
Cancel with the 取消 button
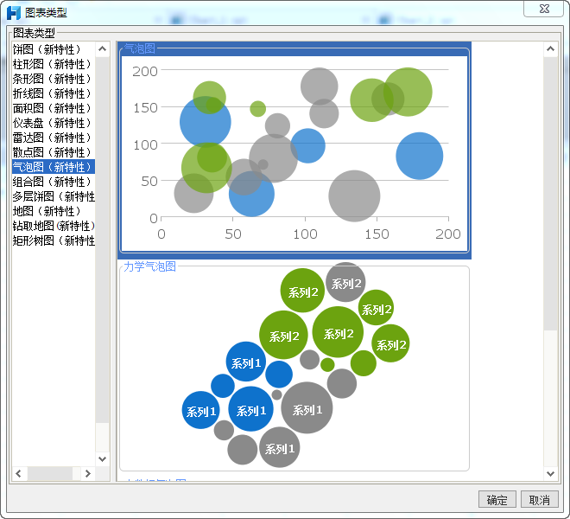click(x=540, y=500)
